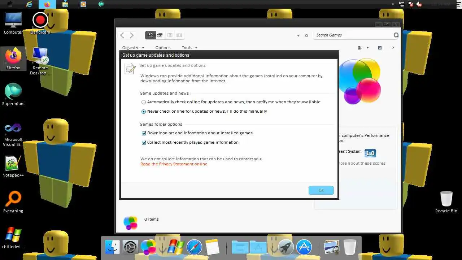Image resolution: width=462 pixels, height=260 pixels.
Task: Click the network tray icon
Action: 402,4
